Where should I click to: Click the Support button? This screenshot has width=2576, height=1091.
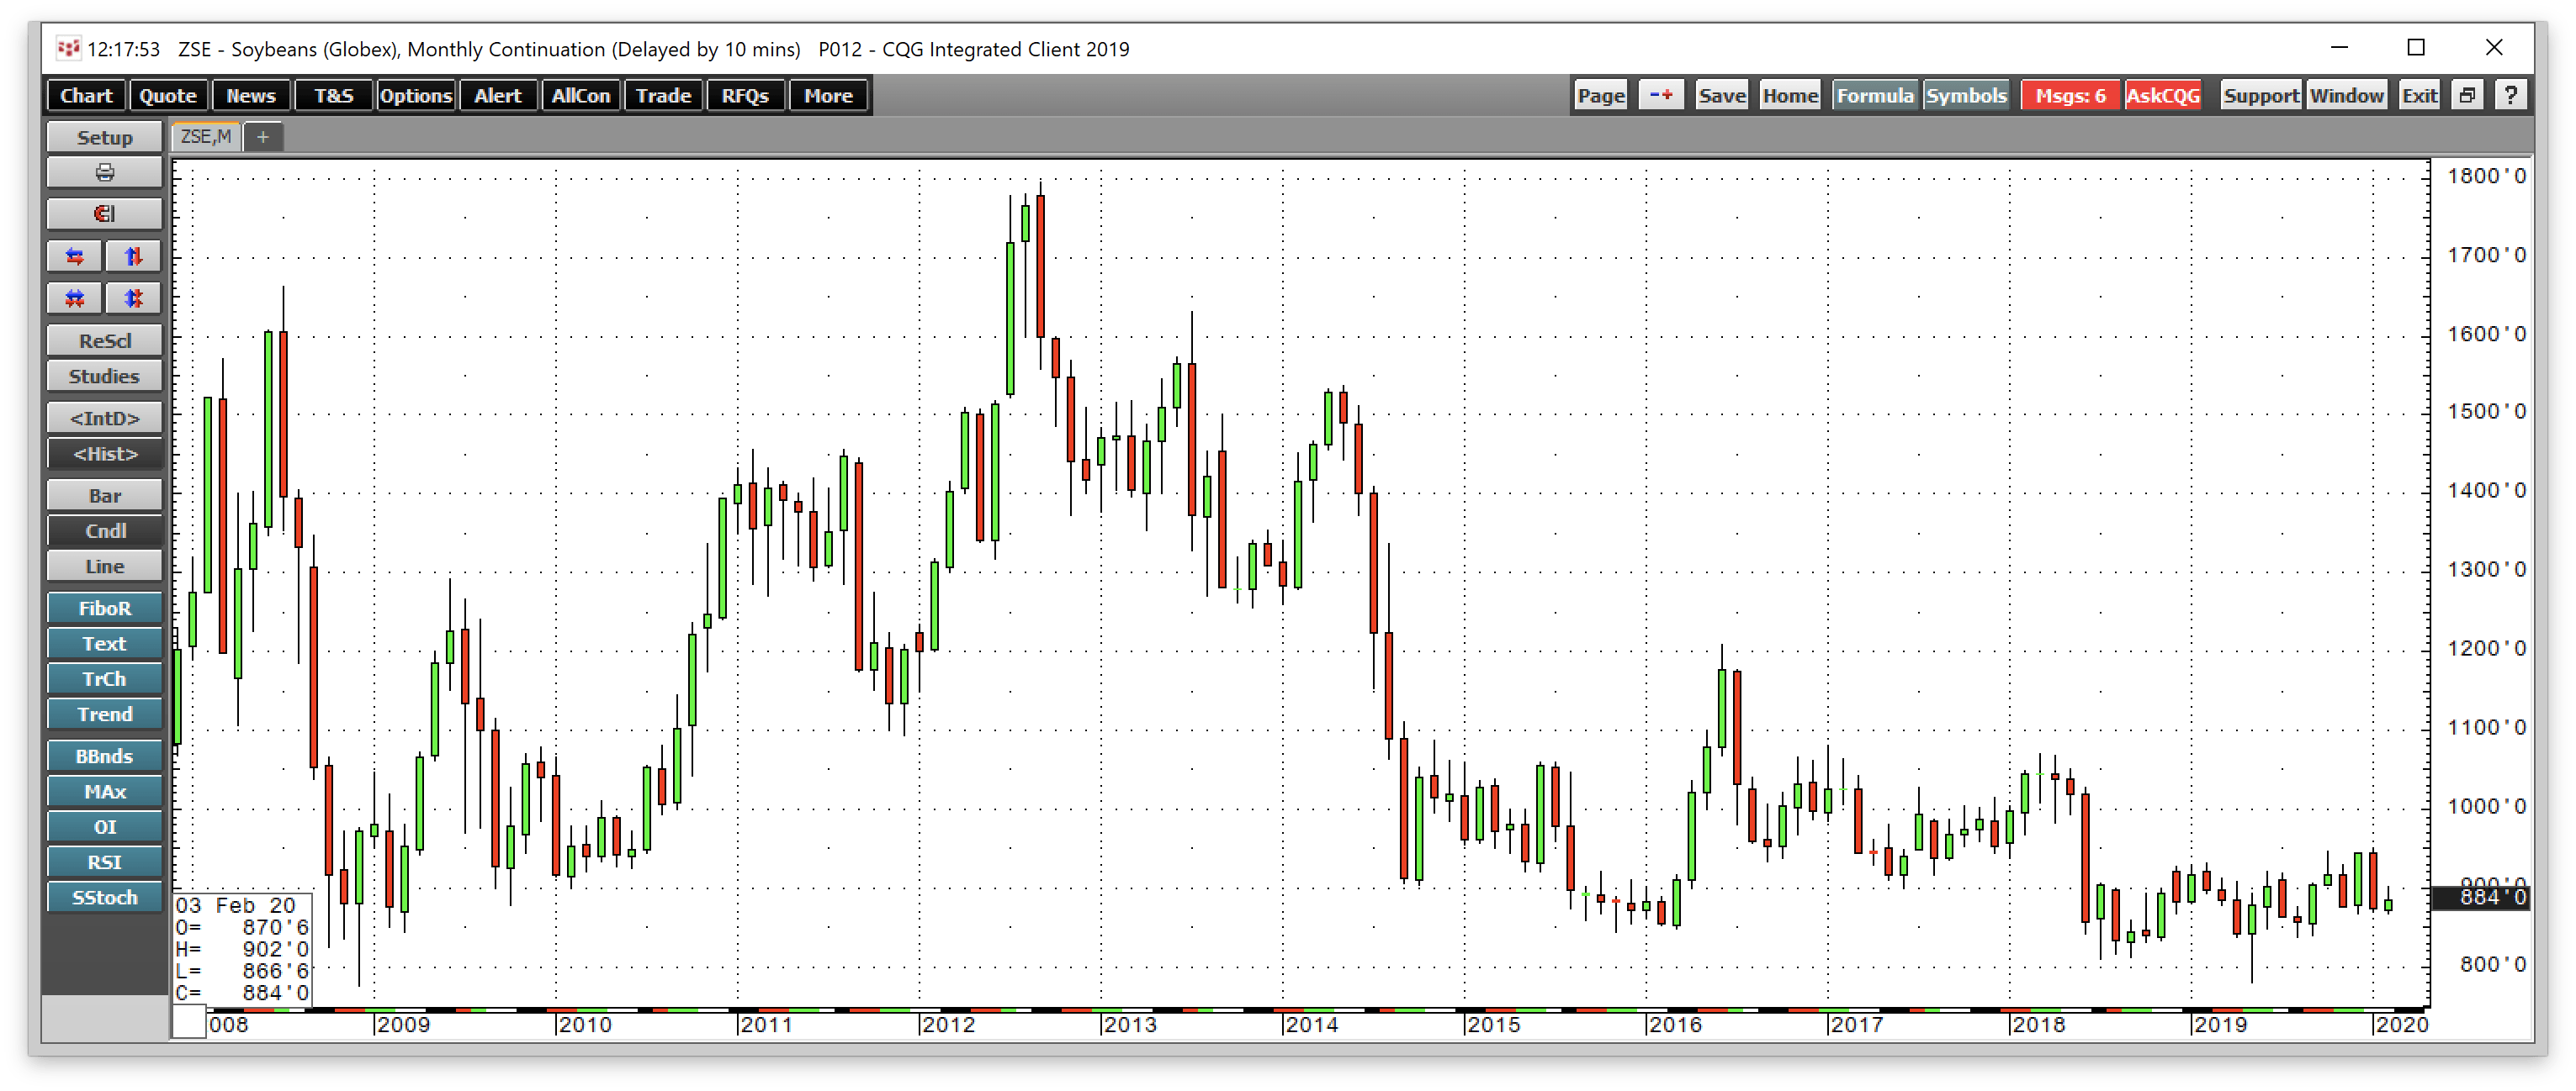click(2261, 96)
